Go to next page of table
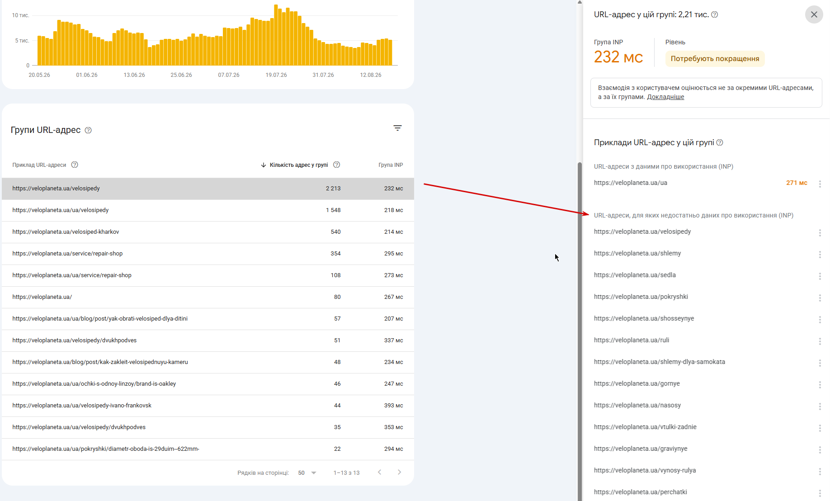This screenshot has height=501, width=830. [399, 473]
